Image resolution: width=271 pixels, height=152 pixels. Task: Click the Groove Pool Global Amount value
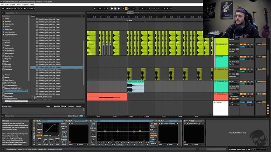click(x=81, y=116)
